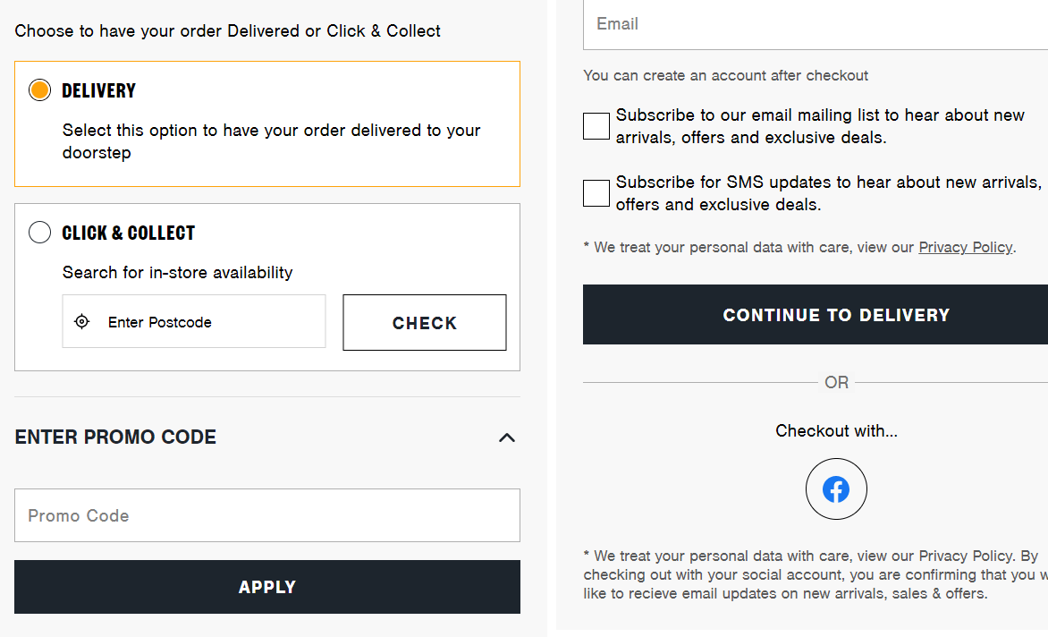Click the Delivery option card

[267, 123]
